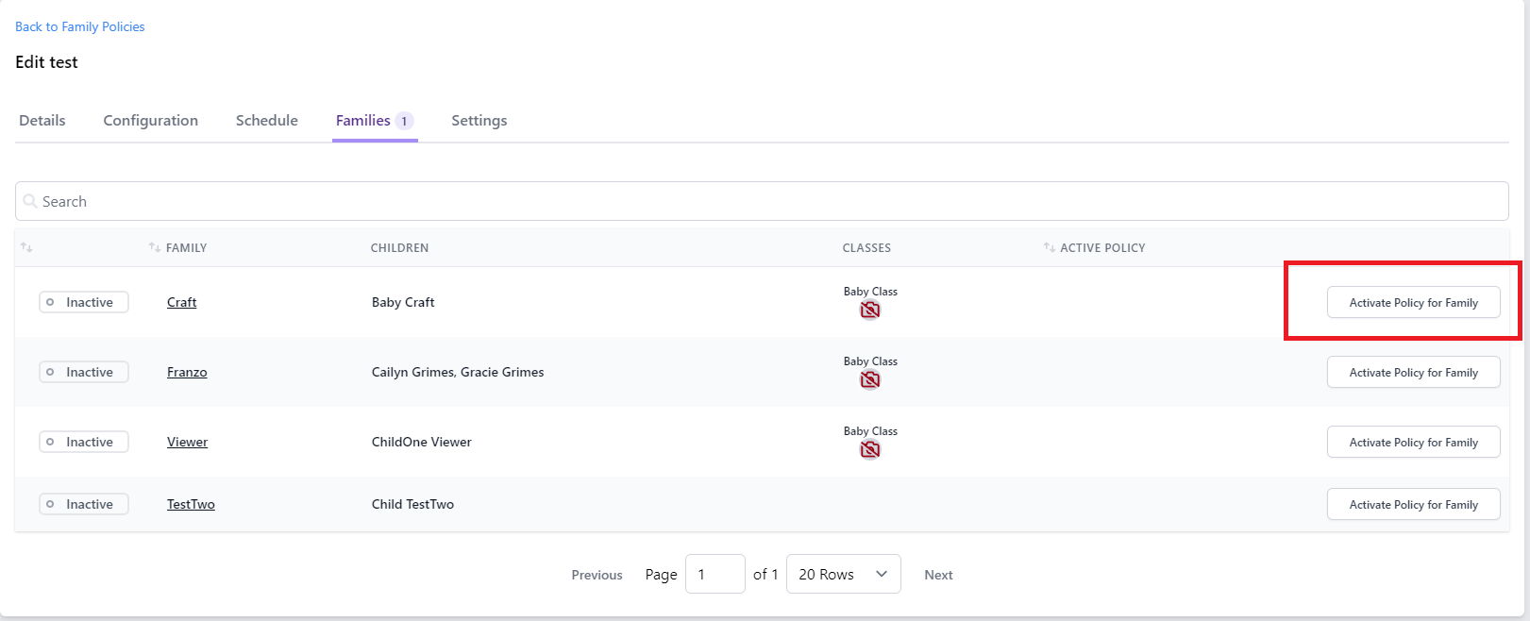Activate policy for Craft family
Screen dimensions: 1530x621
(x=1413, y=302)
